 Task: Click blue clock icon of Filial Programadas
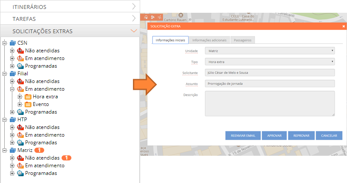coord(20,112)
